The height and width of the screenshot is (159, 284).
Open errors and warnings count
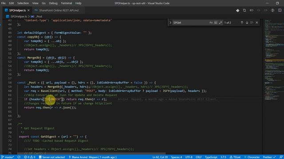point(30,157)
